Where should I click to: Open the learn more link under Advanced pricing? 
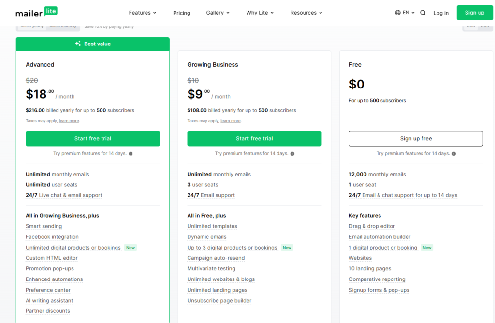click(69, 121)
